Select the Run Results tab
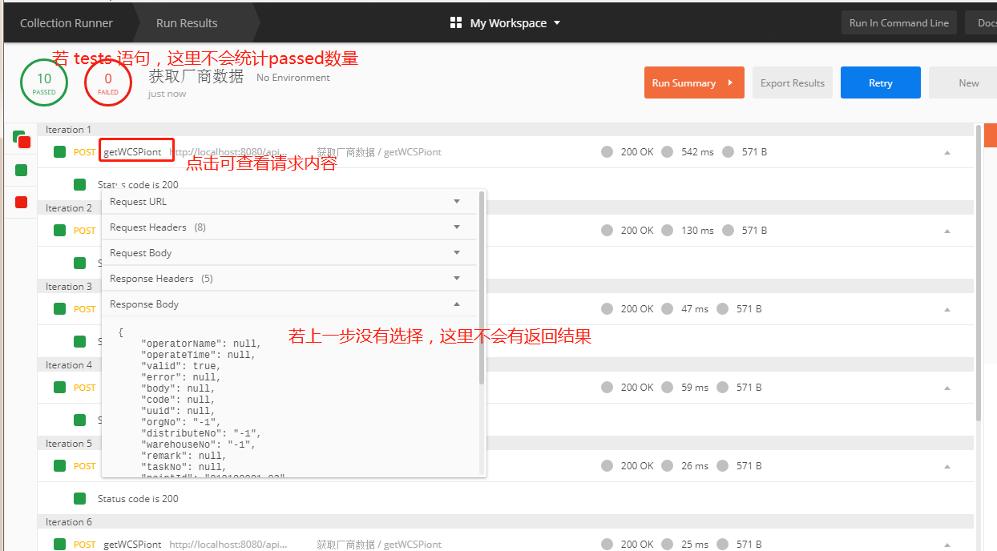This screenshot has height=551, width=997. [186, 22]
